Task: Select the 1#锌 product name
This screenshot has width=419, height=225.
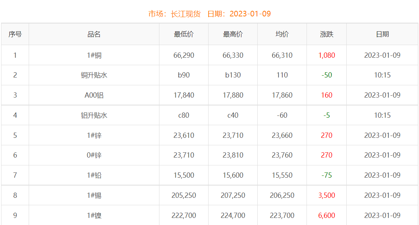Action: tap(94, 136)
